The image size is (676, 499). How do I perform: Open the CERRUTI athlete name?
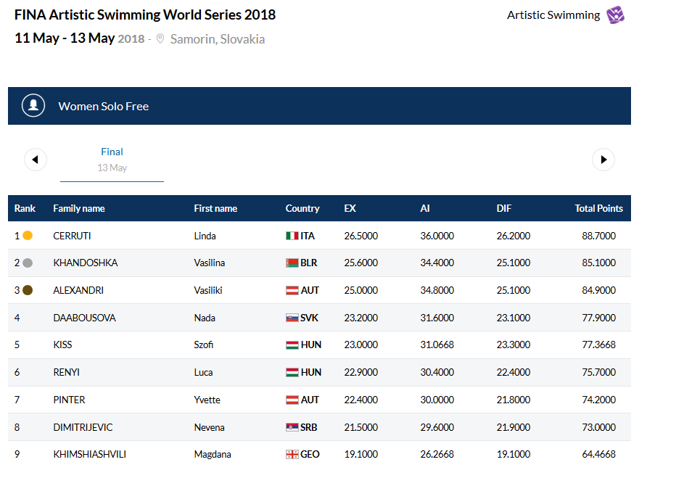point(73,236)
